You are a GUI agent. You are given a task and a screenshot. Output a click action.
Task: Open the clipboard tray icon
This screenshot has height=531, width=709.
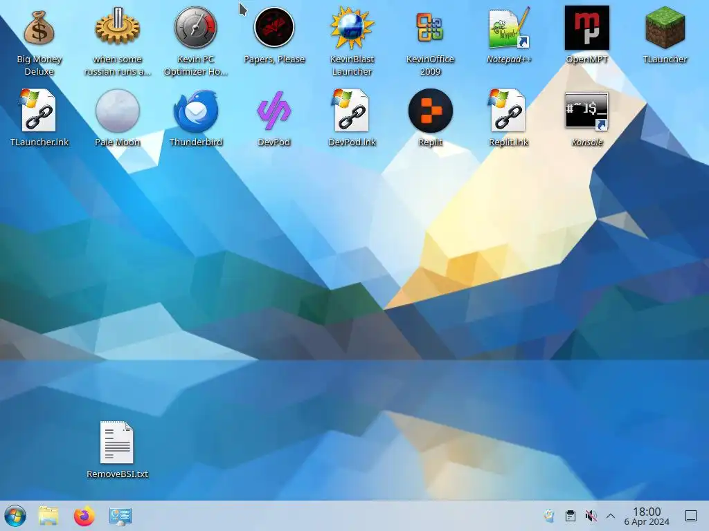tap(571, 516)
